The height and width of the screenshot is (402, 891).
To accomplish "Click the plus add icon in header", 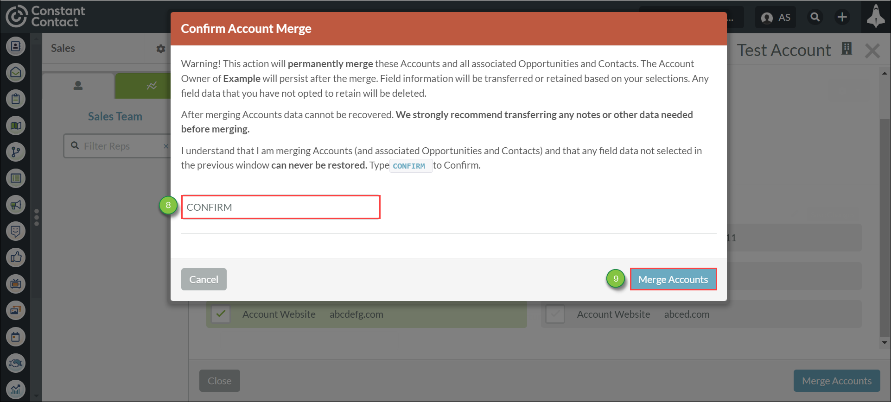I will pyautogui.click(x=842, y=18).
